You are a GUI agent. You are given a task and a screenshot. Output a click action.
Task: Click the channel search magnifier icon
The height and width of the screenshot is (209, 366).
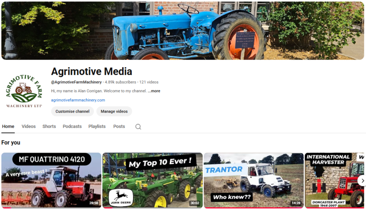pos(138,127)
